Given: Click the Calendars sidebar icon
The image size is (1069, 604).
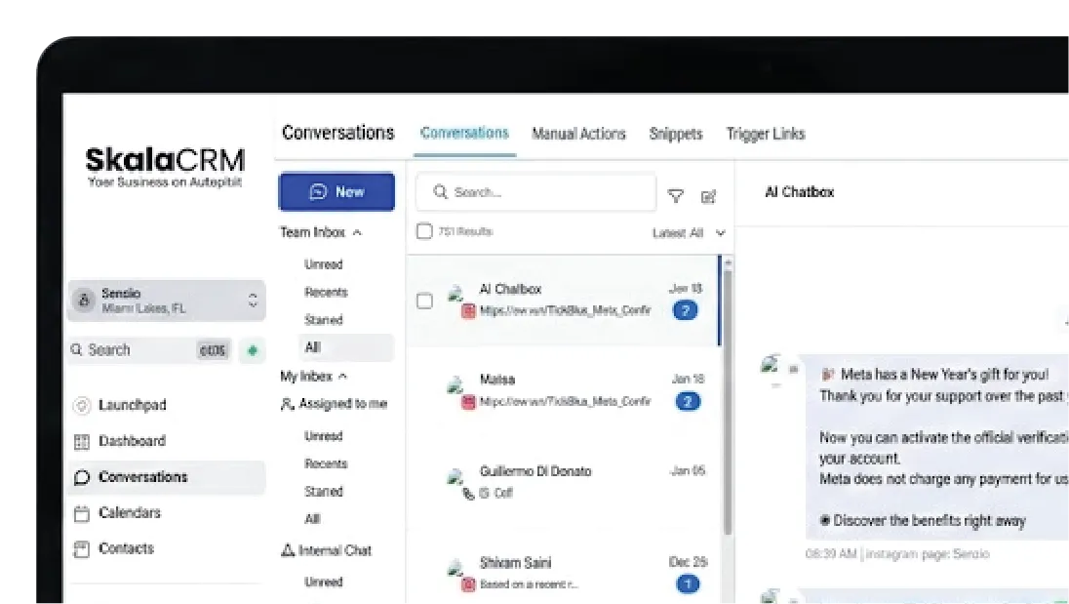Looking at the screenshot, I should (x=82, y=513).
